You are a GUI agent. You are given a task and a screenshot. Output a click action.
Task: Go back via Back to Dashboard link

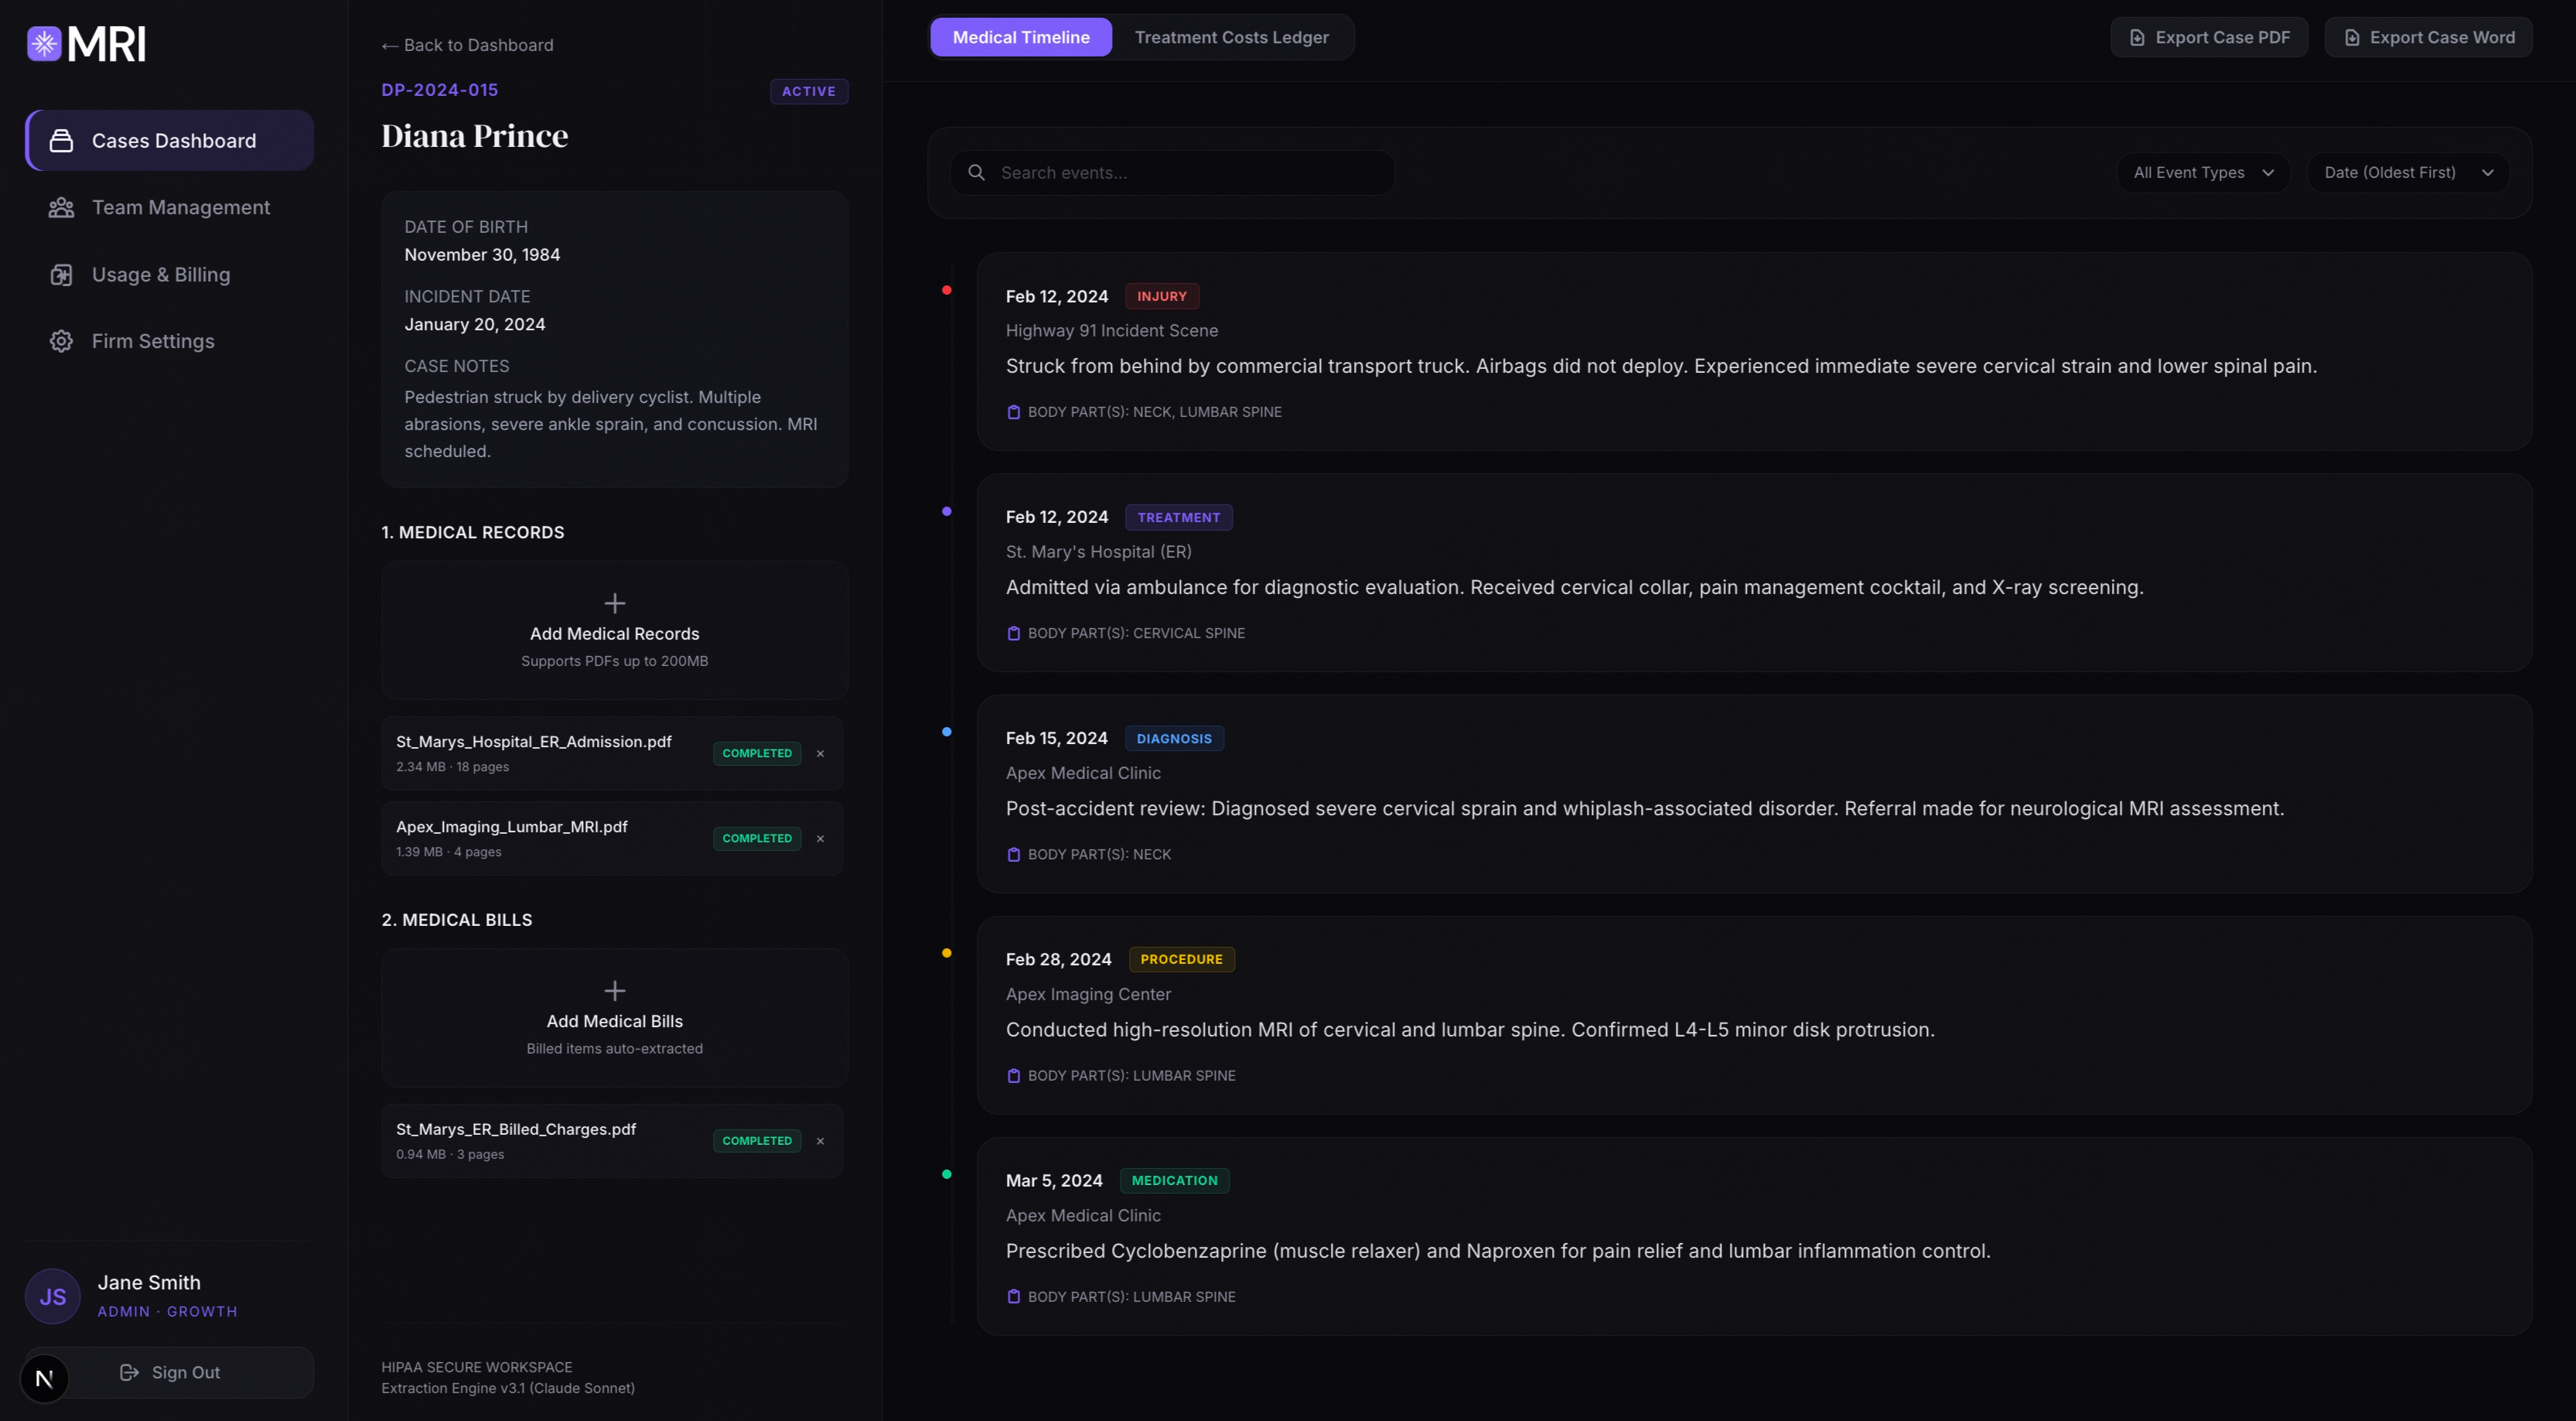click(467, 45)
